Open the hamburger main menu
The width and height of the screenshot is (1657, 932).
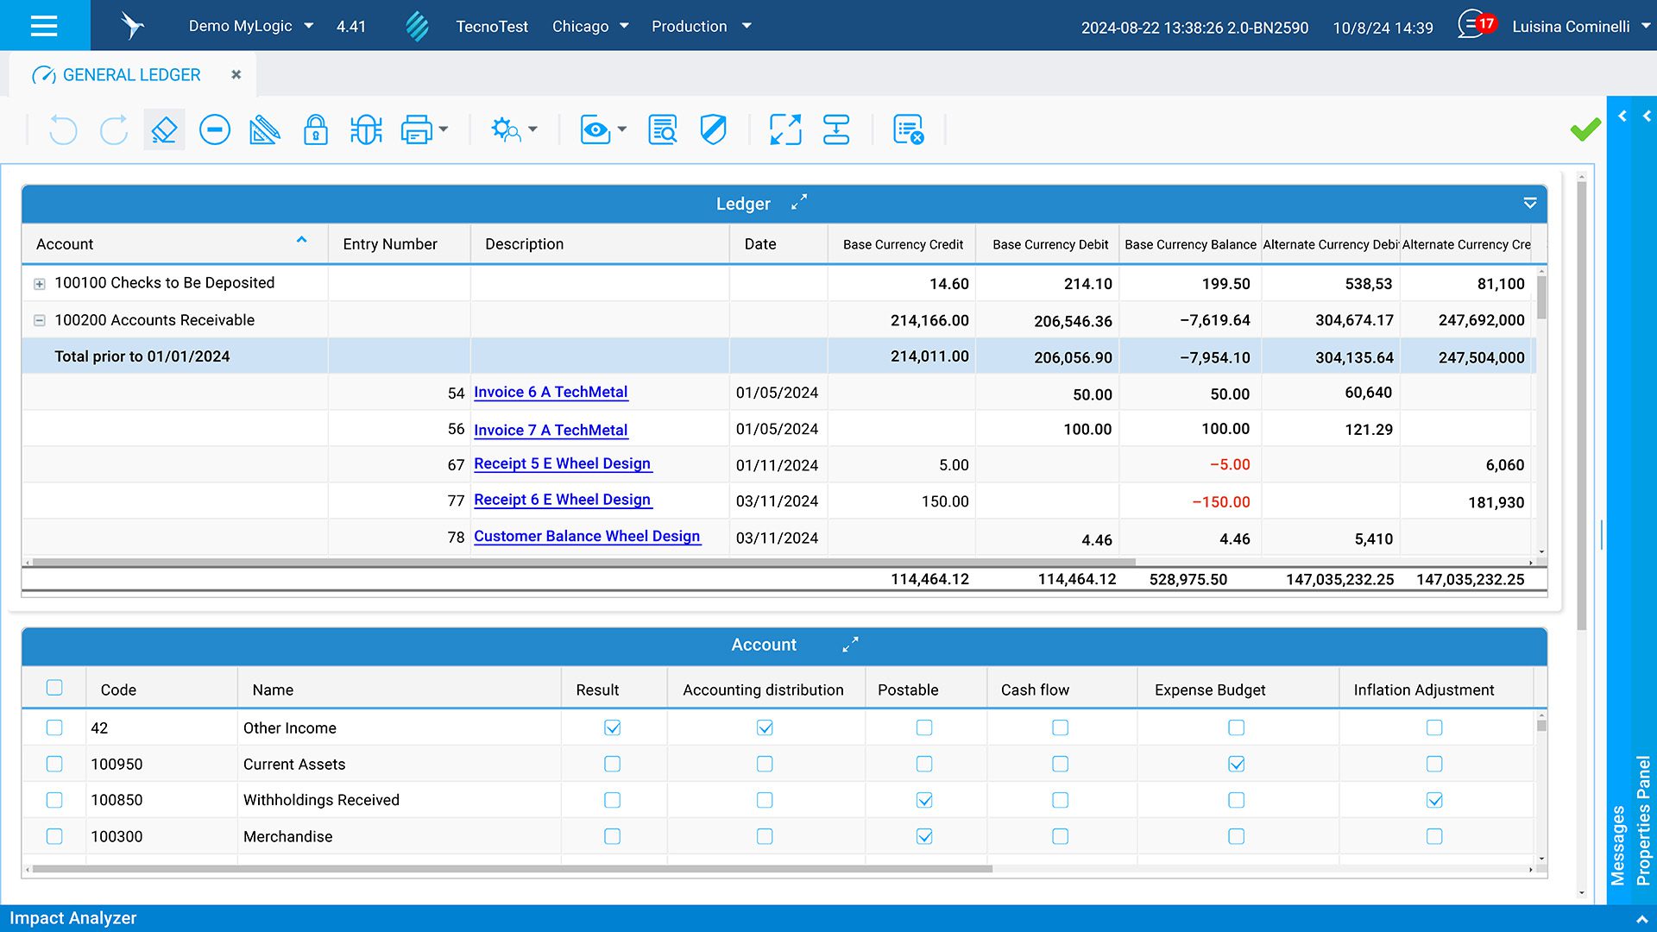pos(44,26)
